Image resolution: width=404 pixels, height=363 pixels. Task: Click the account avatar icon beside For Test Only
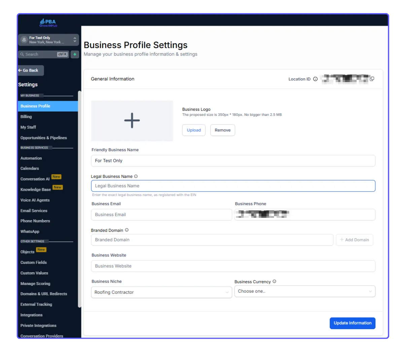tap(24, 40)
